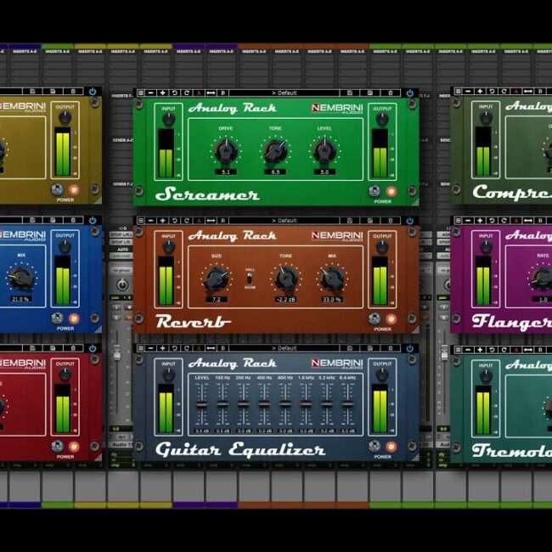The image size is (552, 552).
Task: Delete preset trash icon in Screamer toolbar
Action: point(390,93)
